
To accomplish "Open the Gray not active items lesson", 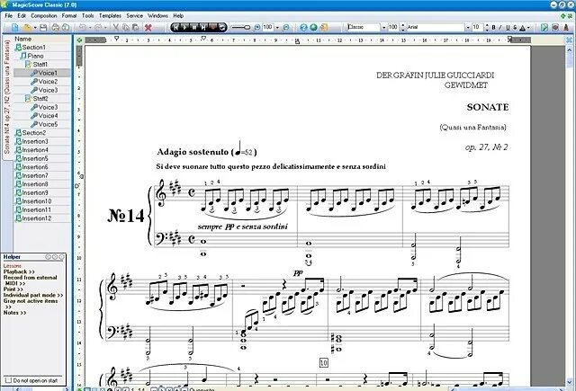I will coord(31,304).
